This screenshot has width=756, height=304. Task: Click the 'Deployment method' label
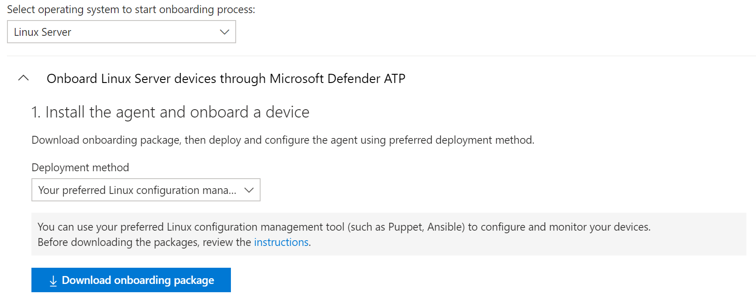80,168
